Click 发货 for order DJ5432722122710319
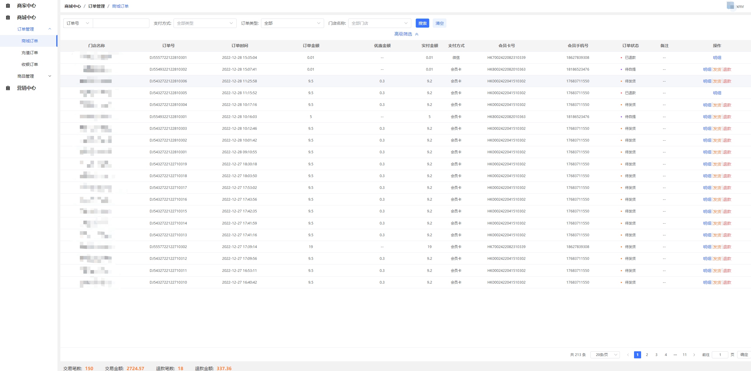 717,164
